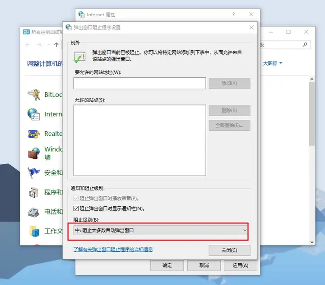This screenshot has width=325, height=285.
Task: Click the security flag icon in Control Panel
Action: click(x=34, y=173)
